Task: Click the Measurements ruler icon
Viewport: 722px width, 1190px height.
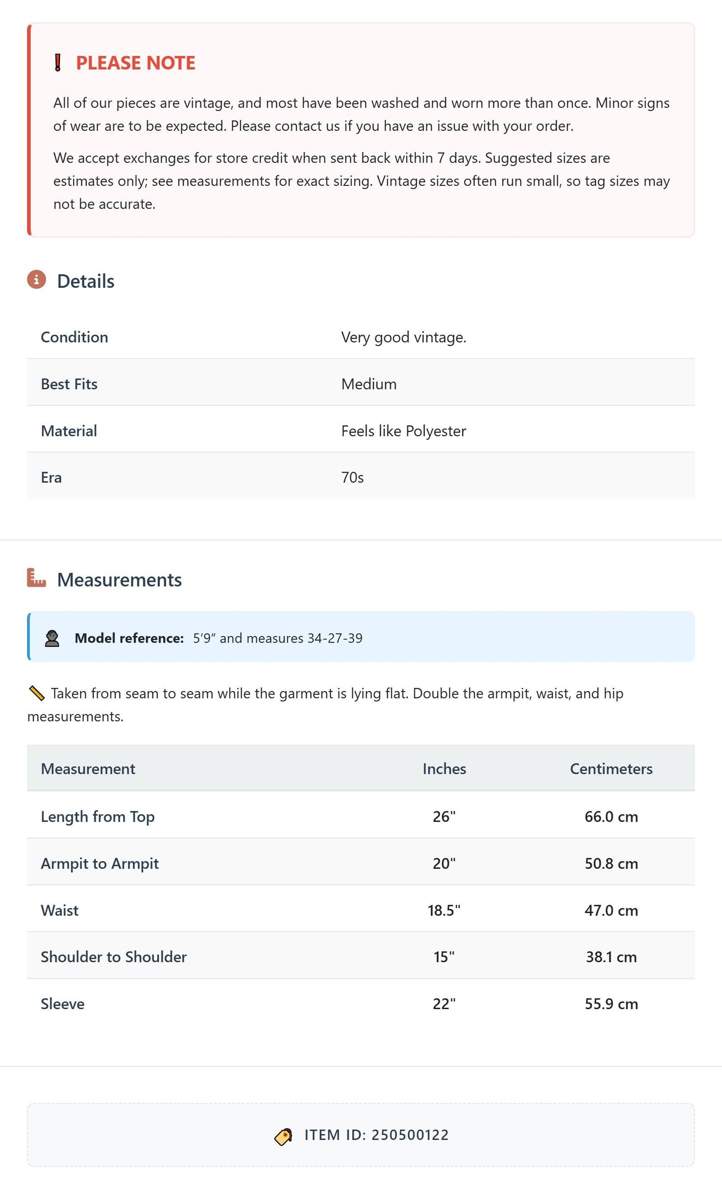Action: point(36,578)
